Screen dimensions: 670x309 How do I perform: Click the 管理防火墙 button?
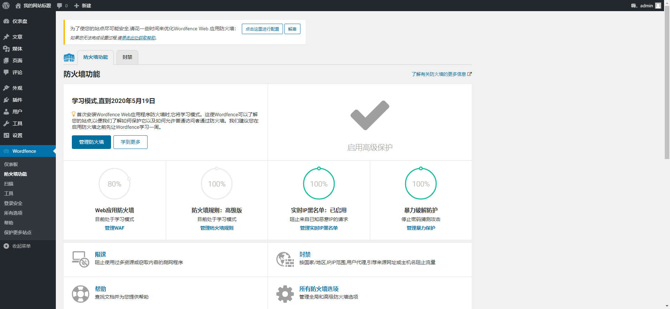point(91,142)
